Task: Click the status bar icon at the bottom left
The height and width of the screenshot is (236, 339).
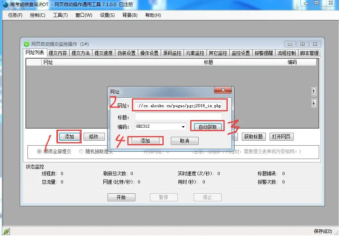Action: (x=6, y=231)
